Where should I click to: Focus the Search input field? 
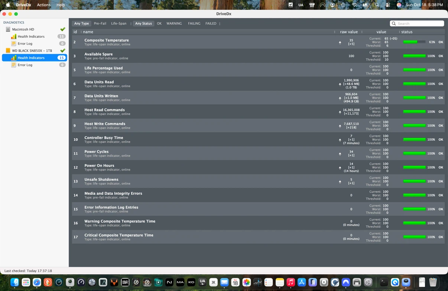point(417,23)
